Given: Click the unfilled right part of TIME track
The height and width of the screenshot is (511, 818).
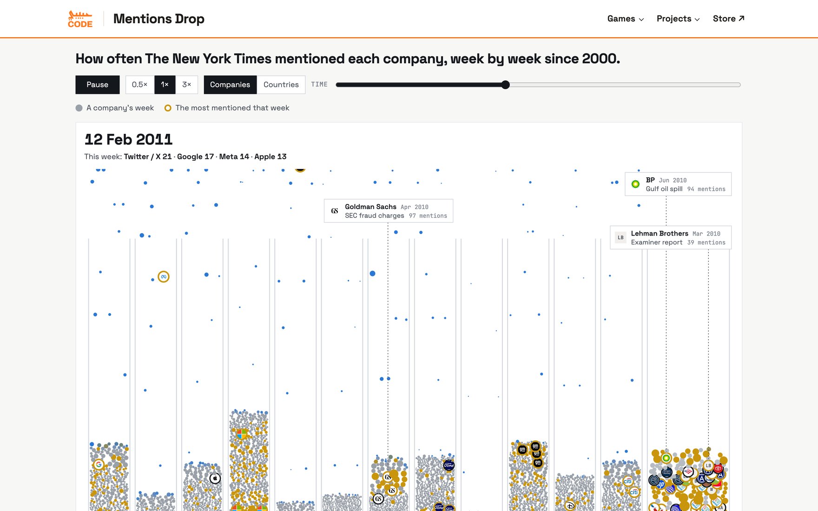Looking at the screenshot, I should [625, 85].
